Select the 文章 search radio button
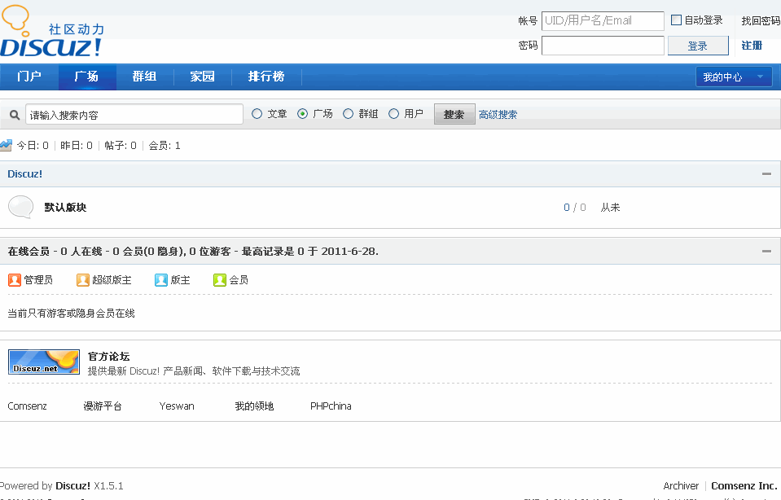Image resolution: width=781 pixels, height=500 pixels. (x=257, y=114)
